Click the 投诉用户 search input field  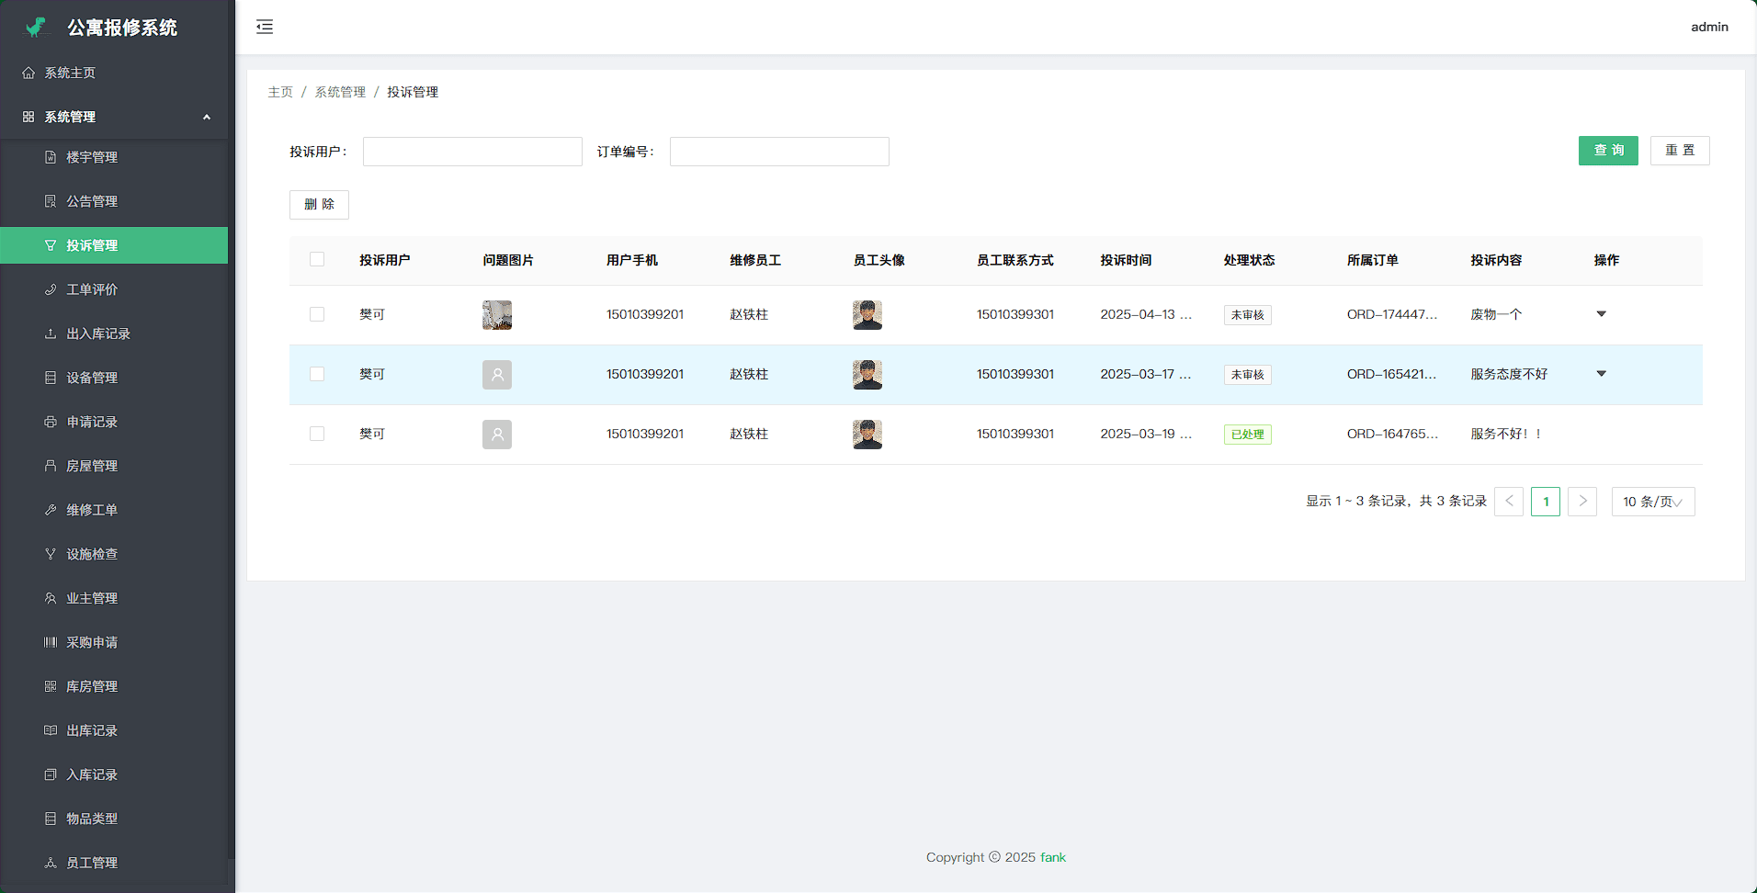[472, 152]
